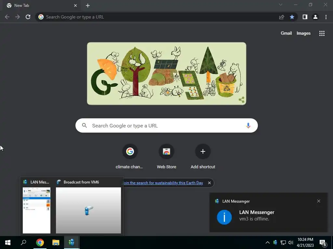This screenshot has width=333, height=249.
Task: Open File Explorer from the taskbar
Action: [x=56, y=243]
